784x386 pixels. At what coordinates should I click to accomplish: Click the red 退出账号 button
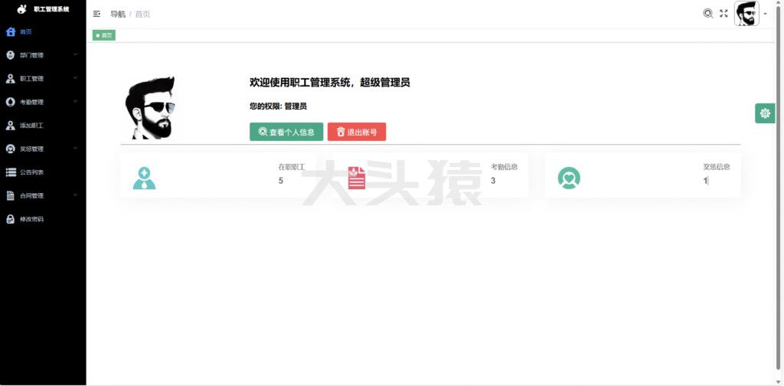tap(357, 132)
